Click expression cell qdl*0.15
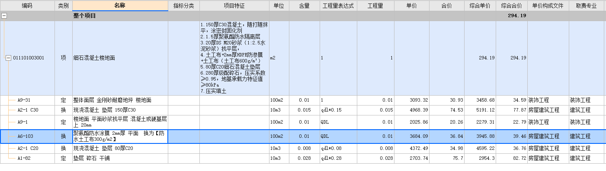The height and width of the screenshot is (171, 606). [338, 110]
